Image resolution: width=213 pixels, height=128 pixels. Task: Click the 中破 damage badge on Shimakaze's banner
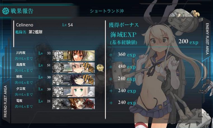tap(88, 67)
